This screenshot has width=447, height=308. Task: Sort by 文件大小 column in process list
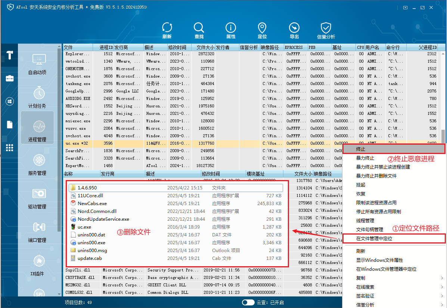[203, 47]
